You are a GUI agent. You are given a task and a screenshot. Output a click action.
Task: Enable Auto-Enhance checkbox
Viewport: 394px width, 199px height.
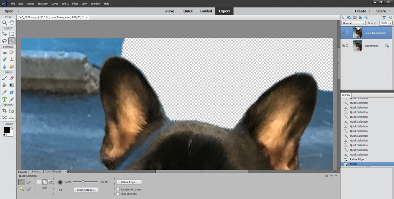tap(118, 194)
